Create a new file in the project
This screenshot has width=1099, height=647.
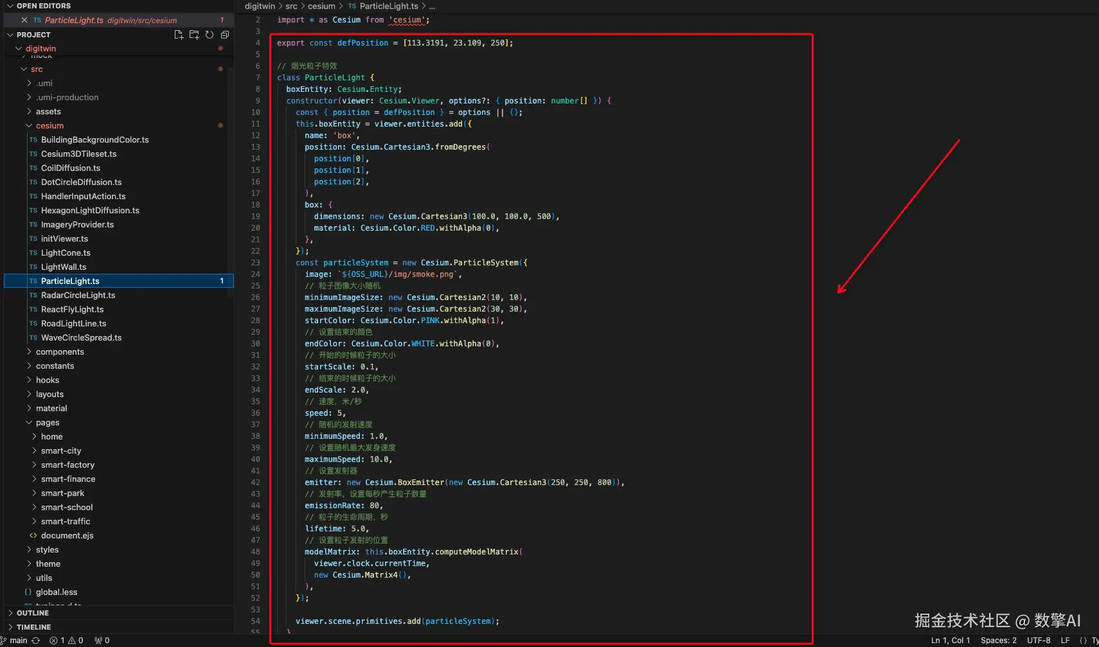179,35
